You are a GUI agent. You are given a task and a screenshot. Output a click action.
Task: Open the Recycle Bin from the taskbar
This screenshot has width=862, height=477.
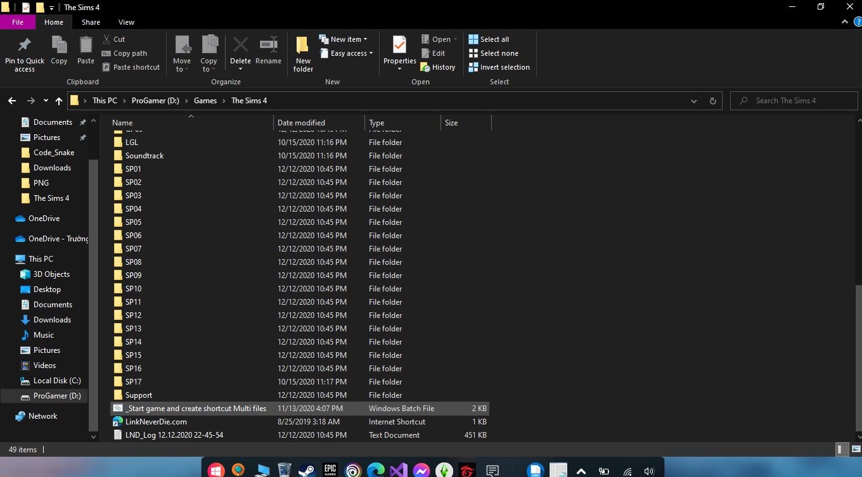click(284, 470)
